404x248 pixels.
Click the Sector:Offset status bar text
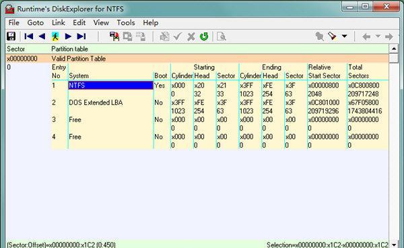click(61, 245)
